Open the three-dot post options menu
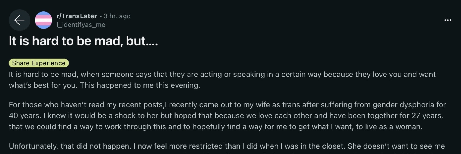The image size is (461, 154). coord(448,20)
